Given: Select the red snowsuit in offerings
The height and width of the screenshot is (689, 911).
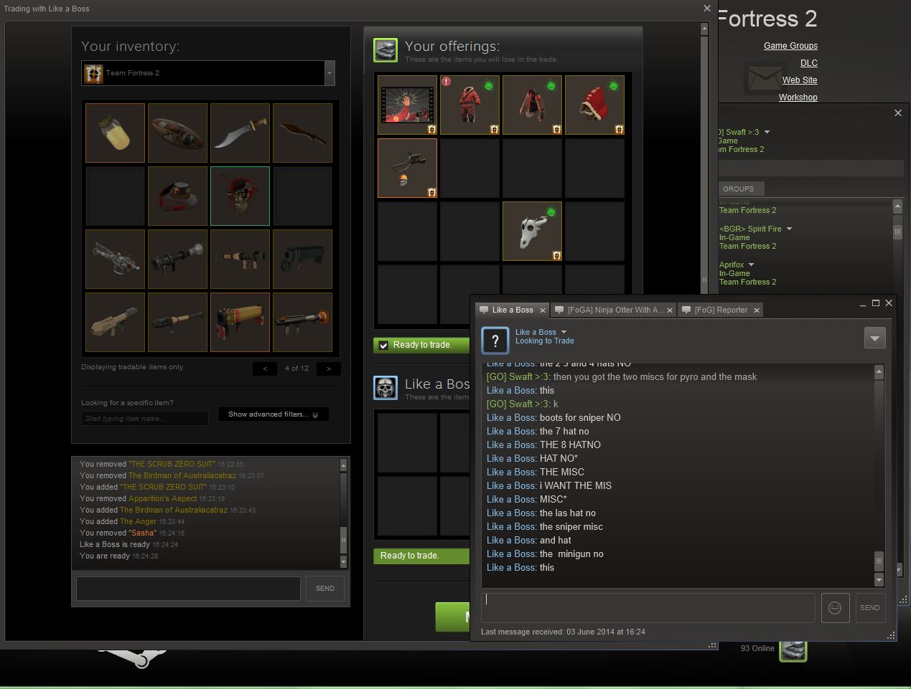Looking at the screenshot, I should (469, 105).
